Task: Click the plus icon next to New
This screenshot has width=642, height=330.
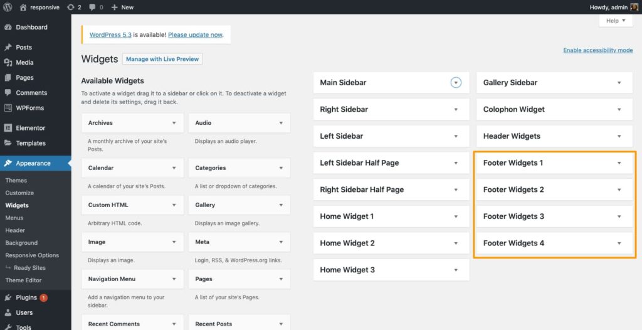Action: (x=114, y=8)
